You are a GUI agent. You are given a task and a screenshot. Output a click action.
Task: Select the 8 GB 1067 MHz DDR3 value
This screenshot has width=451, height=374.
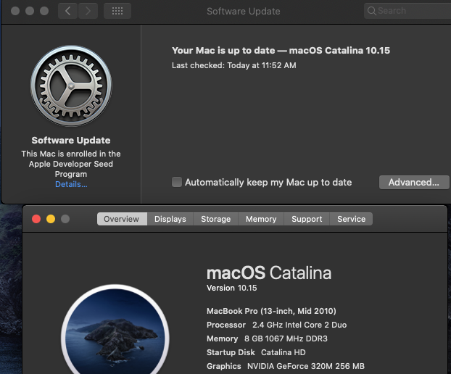pyautogui.click(x=286, y=338)
